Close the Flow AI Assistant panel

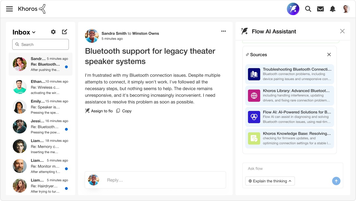click(342, 31)
